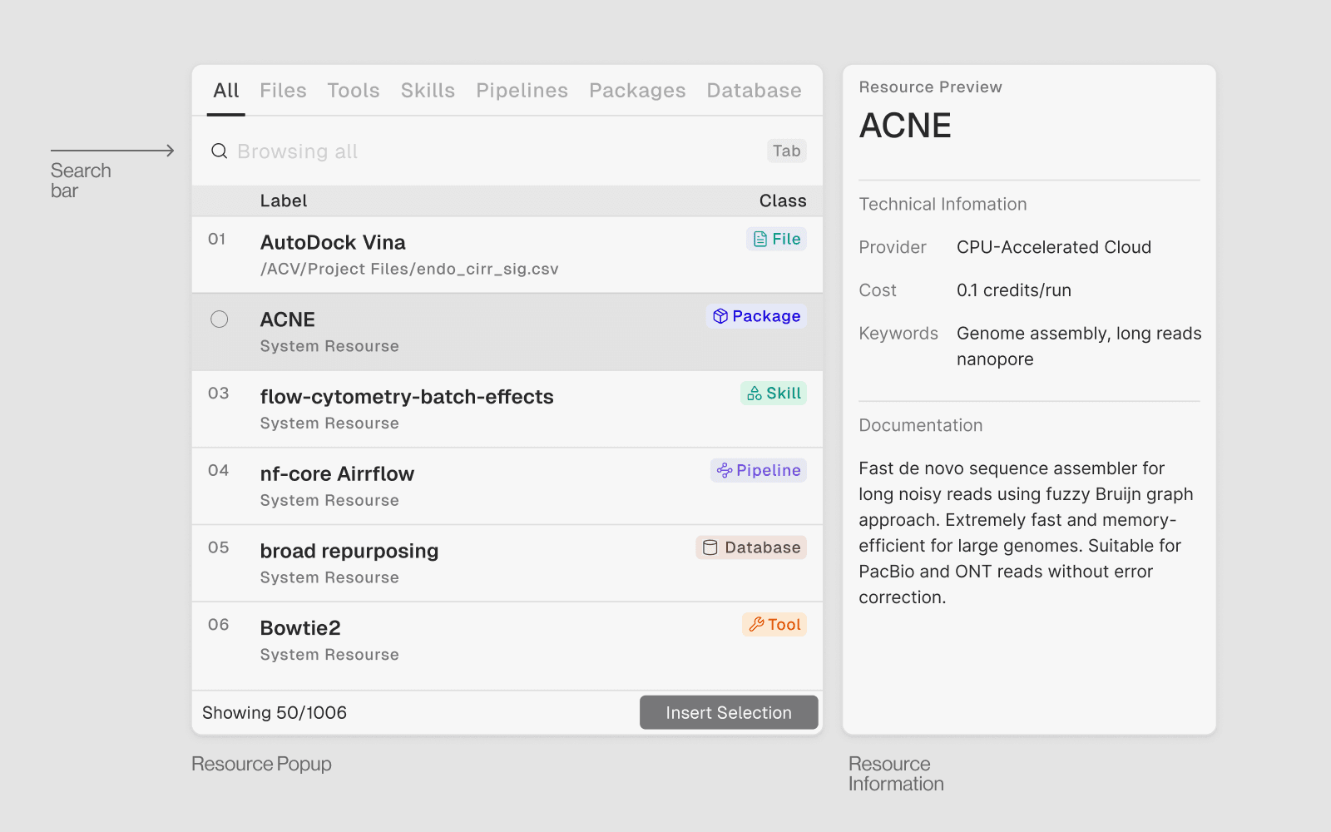Select the ACNE row radio button
Image resolution: width=1331 pixels, height=832 pixels.
coord(220,319)
